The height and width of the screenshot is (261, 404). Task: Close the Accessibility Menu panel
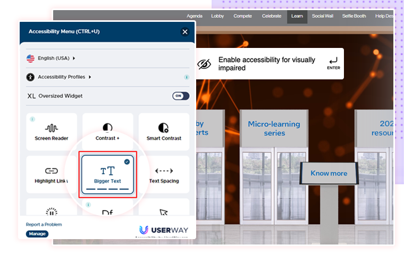point(185,32)
